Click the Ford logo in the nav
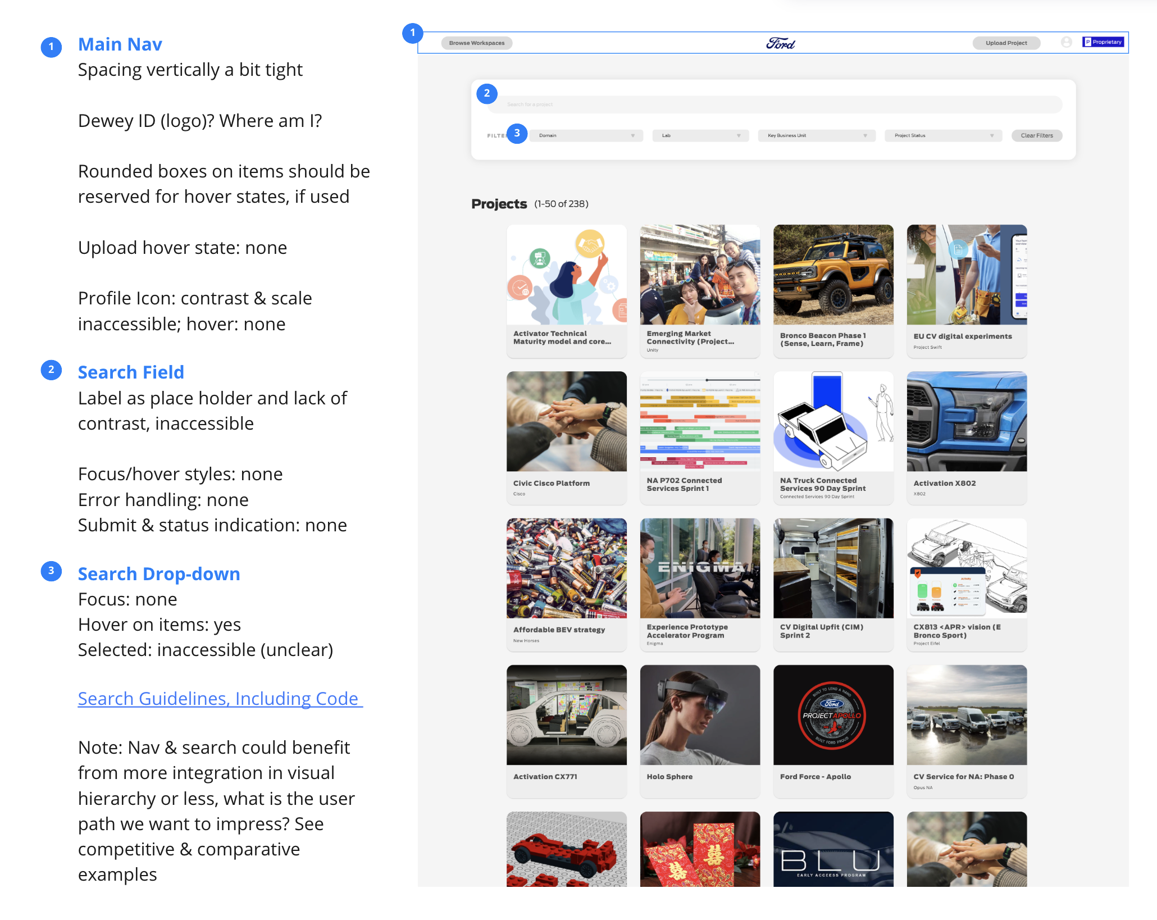Screen dimensions: 1157x920 click(780, 43)
